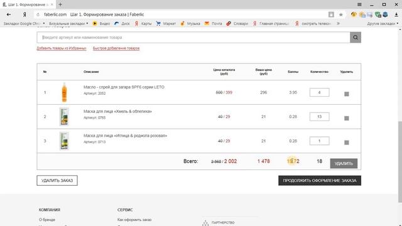Viewport: 402px width, 226px height.
Task: Open the Маркет bookmark
Action: pyautogui.click(x=166, y=24)
